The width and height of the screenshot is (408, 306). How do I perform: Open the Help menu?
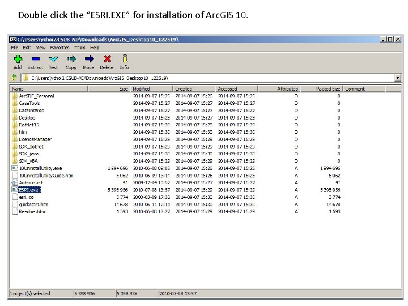click(x=95, y=48)
